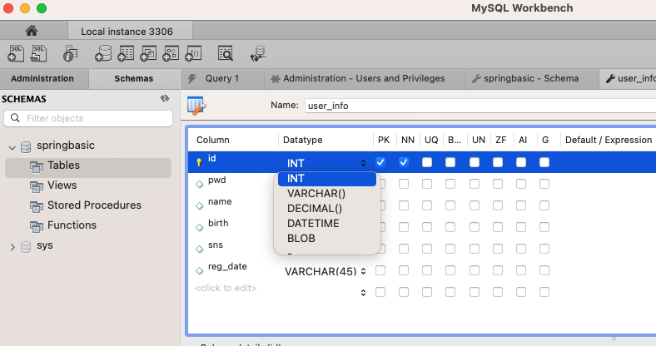Choose BLOB from the datatype list
This screenshot has height=346, width=656.
(x=326, y=238)
